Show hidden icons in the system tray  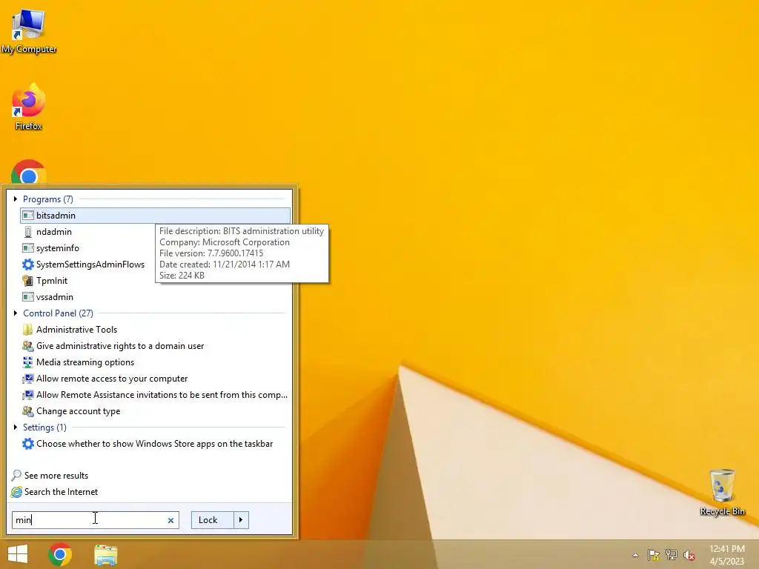(635, 555)
